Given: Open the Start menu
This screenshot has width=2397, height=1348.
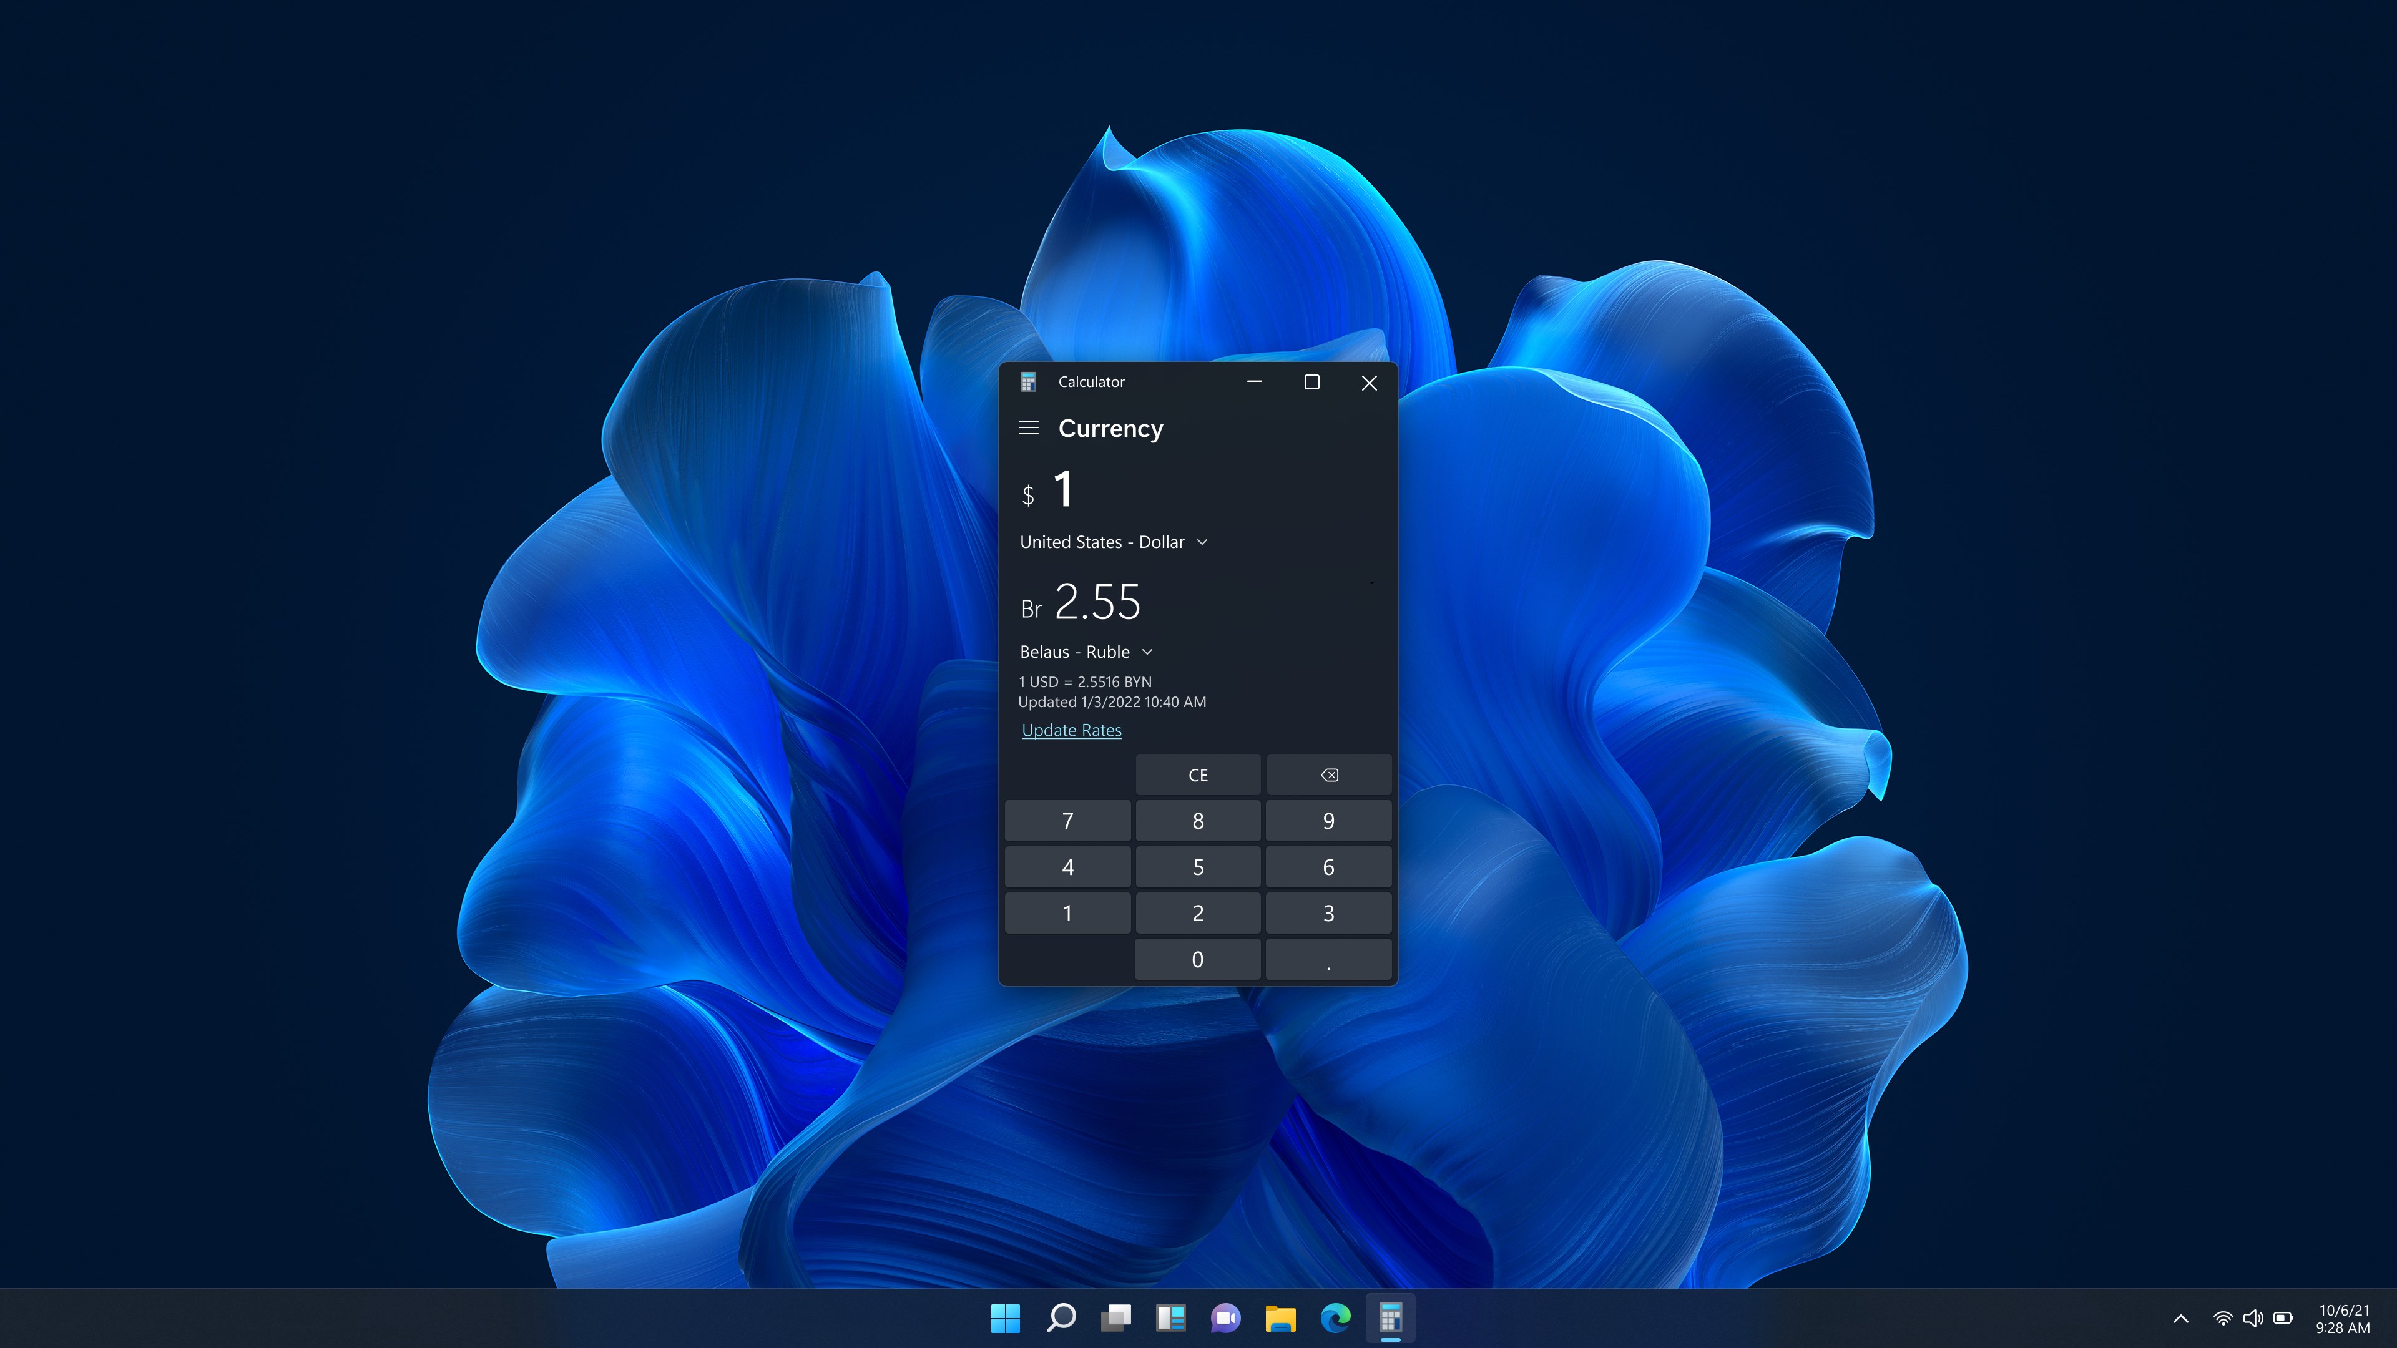Looking at the screenshot, I should pyautogui.click(x=1005, y=1318).
